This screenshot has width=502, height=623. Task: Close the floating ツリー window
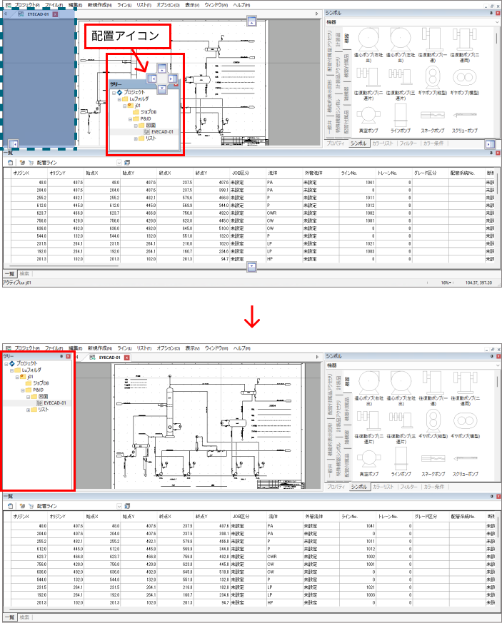(176, 84)
